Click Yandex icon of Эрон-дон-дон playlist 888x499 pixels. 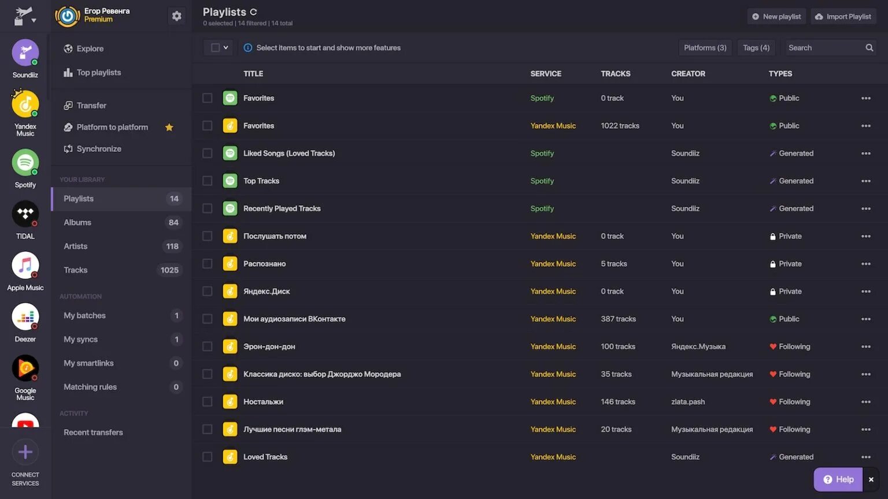point(230,347)
